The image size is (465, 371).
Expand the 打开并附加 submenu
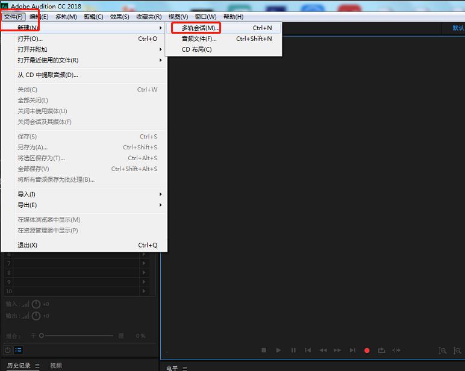(84, 49)
